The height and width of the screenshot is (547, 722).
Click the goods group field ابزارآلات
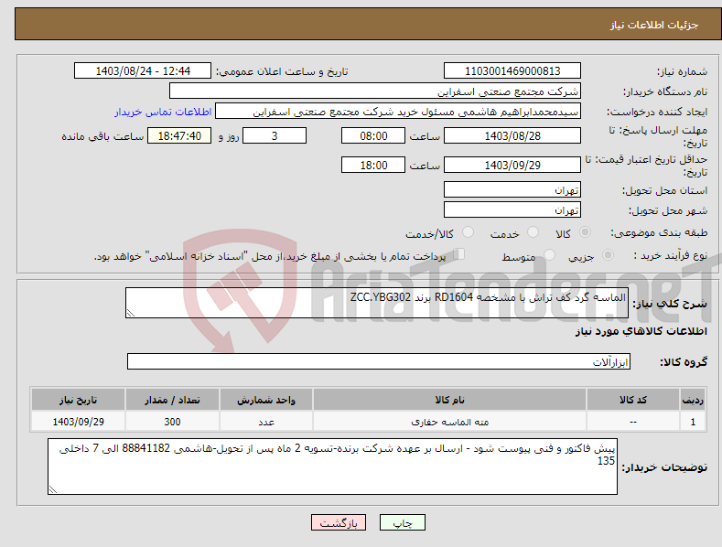[379, 362]
